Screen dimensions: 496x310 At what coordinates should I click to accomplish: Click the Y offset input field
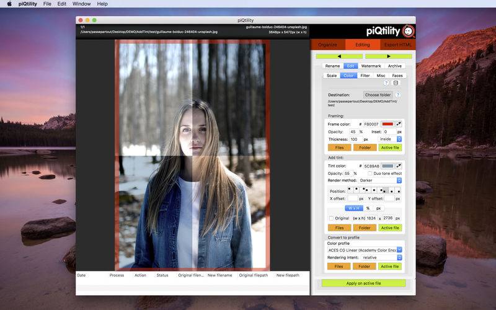coord(389,198)
